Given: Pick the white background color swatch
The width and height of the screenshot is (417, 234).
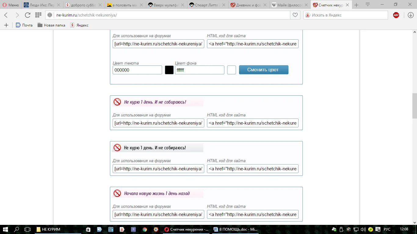Looking at the screenshot, I should tap(231, 70).
